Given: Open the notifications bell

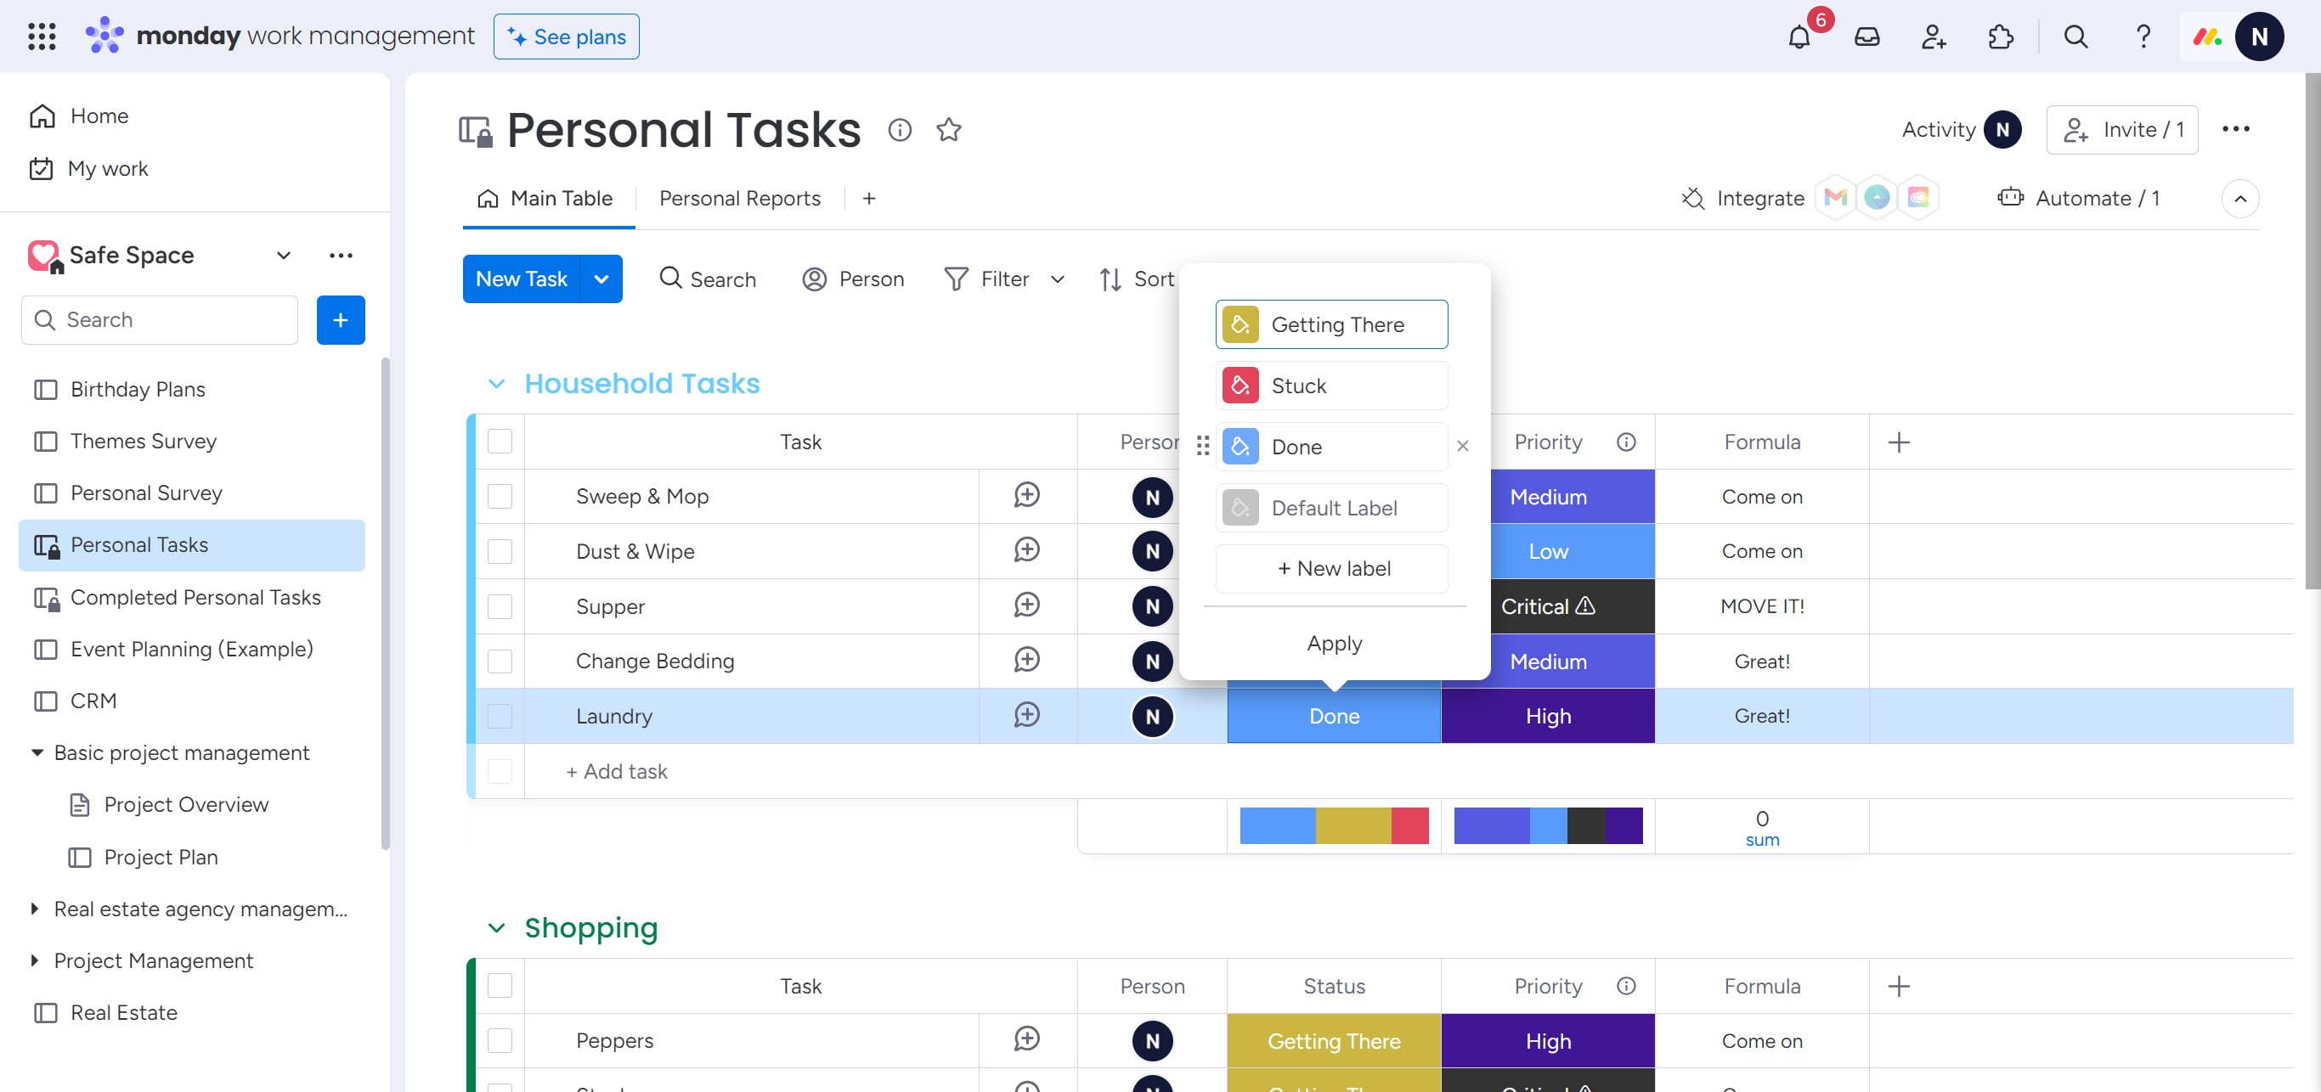Looking at the screenshot, I should coord(1799,37).
